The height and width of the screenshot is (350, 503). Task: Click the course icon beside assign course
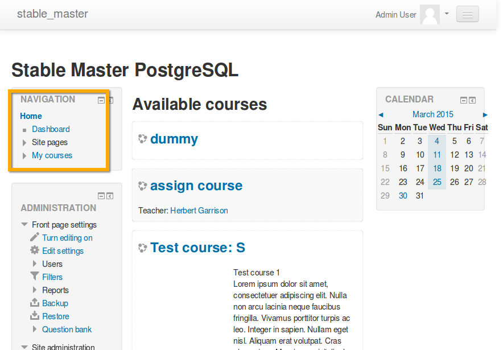coord(142,186)
